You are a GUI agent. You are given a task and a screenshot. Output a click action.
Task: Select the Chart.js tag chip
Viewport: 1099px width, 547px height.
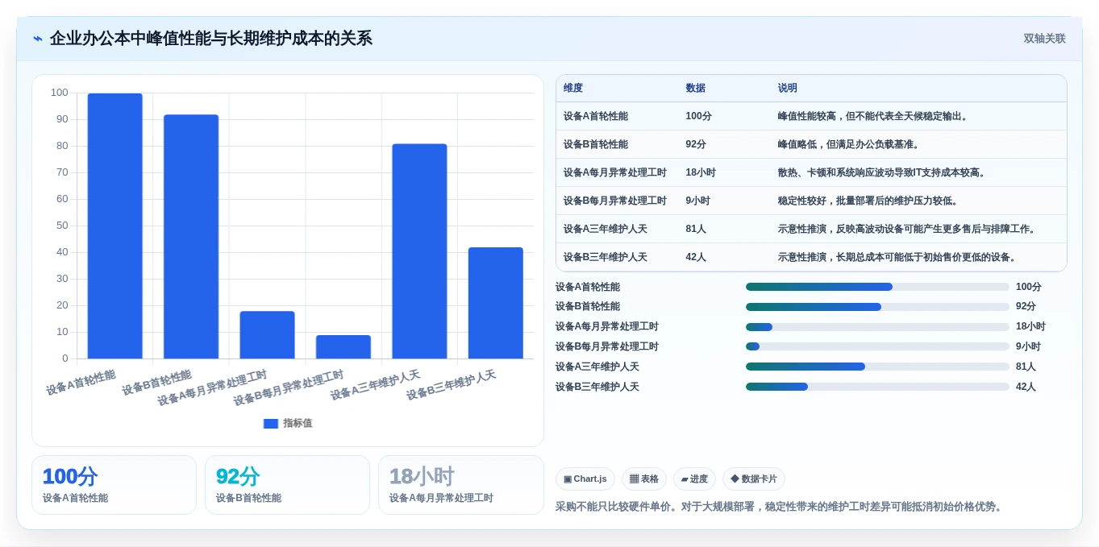pyautogui.click(x=585, y=479)
